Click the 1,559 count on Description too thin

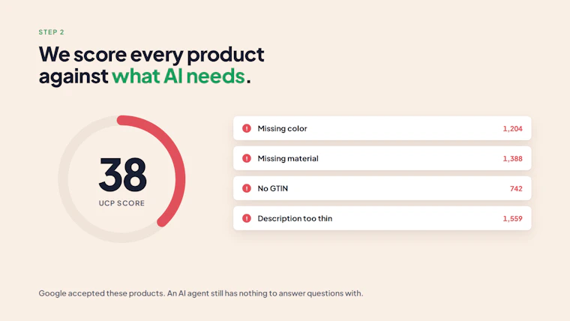[512, 219]
